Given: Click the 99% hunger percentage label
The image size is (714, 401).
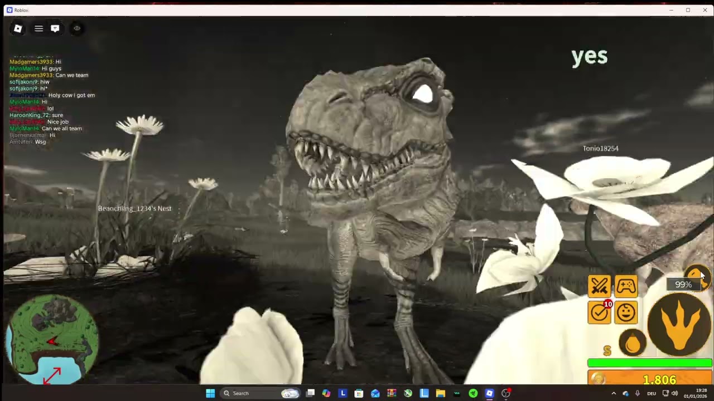Looking at the screenshot, I should tap(683, 285).
